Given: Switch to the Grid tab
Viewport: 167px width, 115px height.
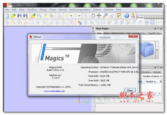Looking at the screenshot, I should (129, 33).
